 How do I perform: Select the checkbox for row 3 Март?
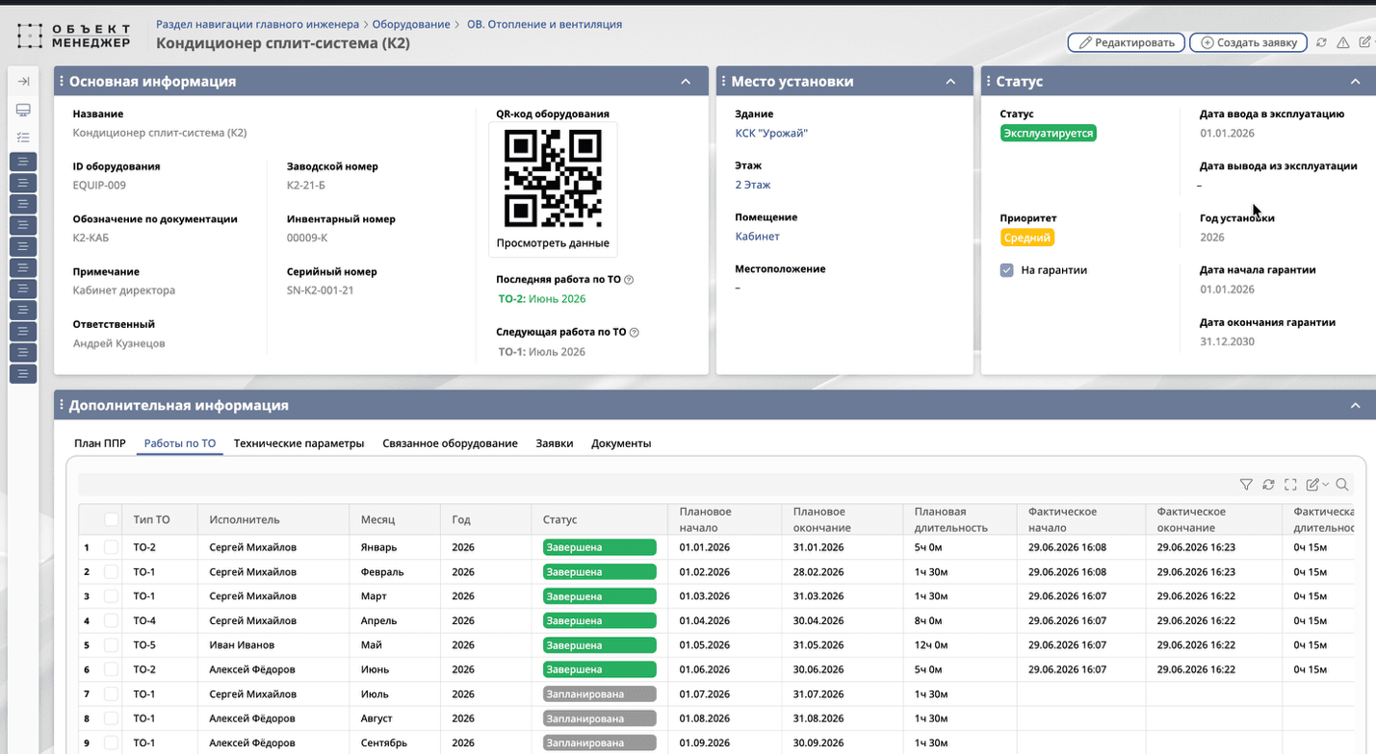pyautogui.click(x=112, y=596)
